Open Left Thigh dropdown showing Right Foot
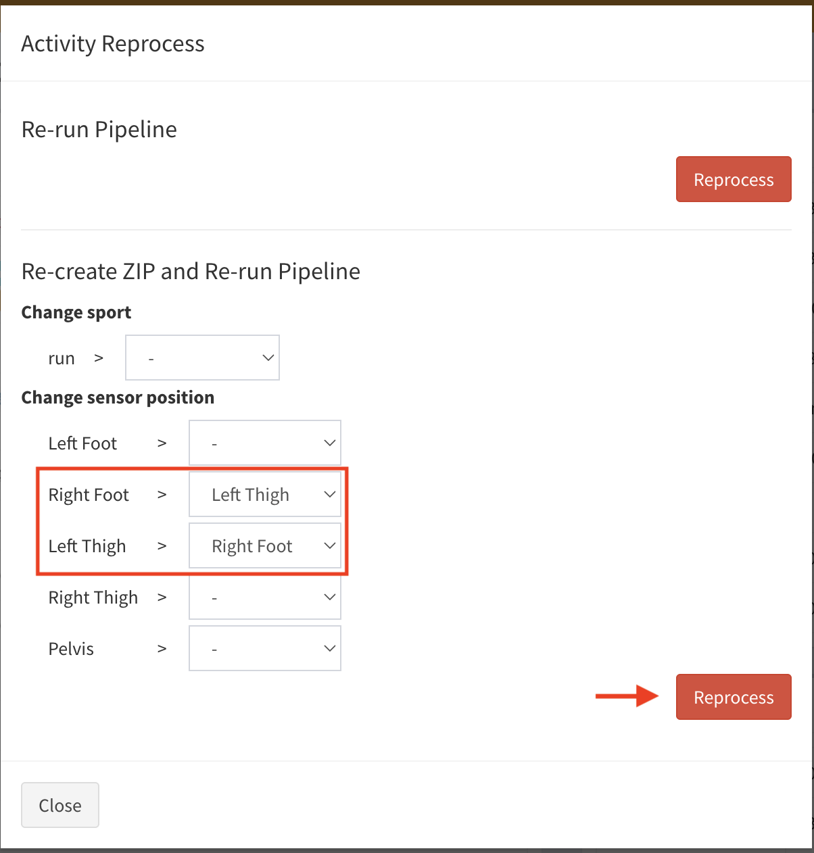 click(264, 546)
